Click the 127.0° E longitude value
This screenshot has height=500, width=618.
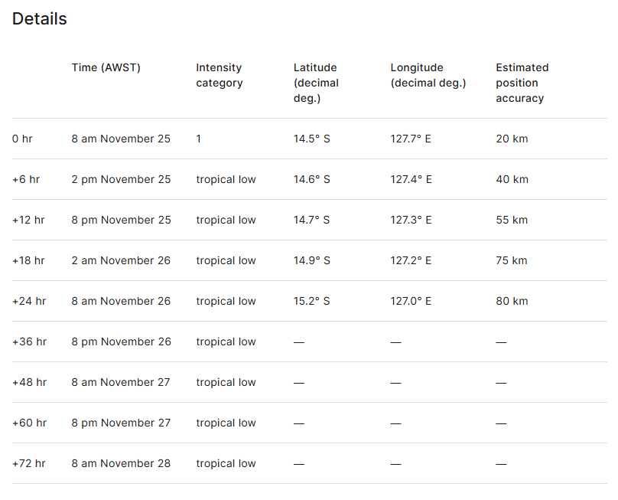click(411, 301)
